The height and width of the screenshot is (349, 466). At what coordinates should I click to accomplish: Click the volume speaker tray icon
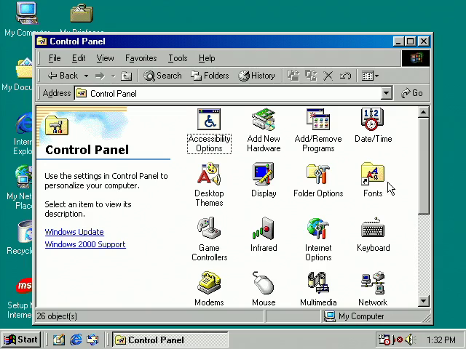411,340
